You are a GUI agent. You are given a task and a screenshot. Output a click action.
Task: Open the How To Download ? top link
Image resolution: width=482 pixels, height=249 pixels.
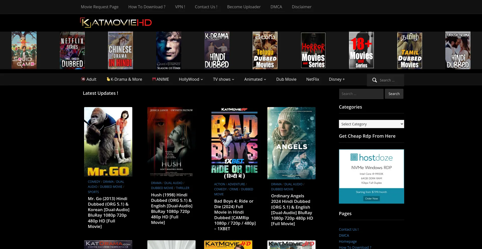[147, 7]
